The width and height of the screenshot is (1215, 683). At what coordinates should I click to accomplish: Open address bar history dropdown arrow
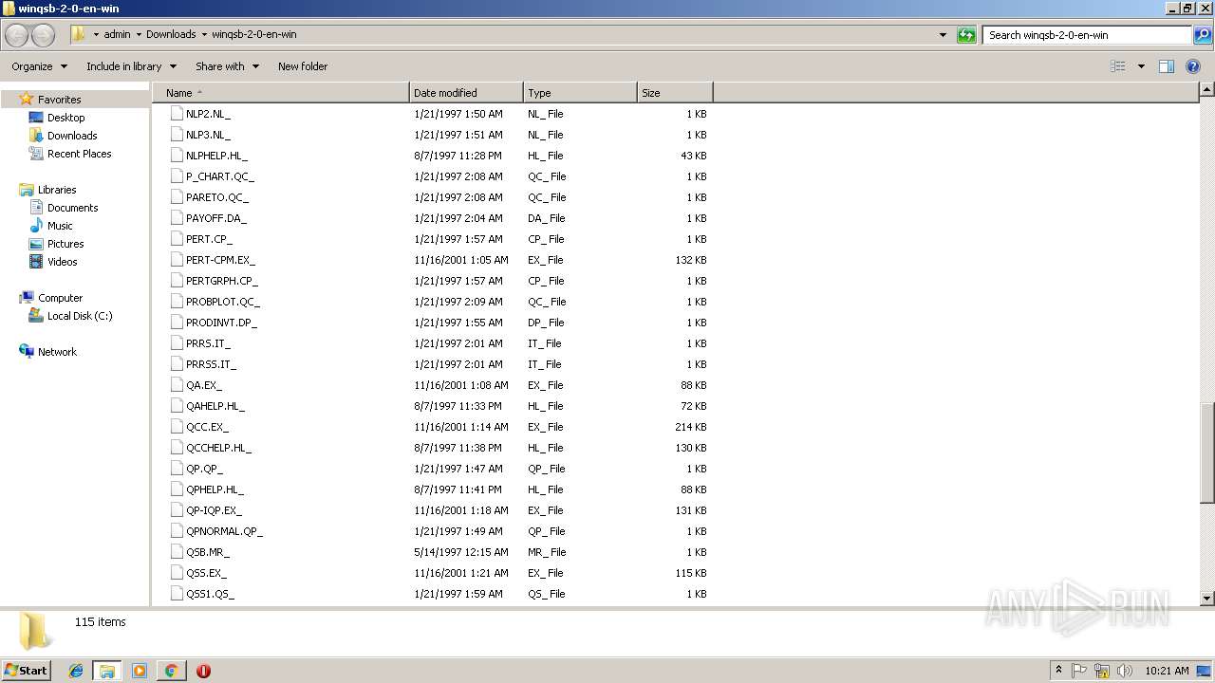(x=943, y=35)
